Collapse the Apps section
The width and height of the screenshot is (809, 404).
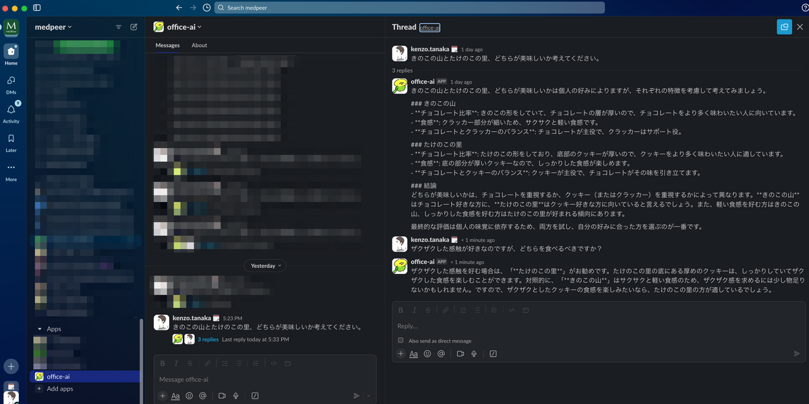tap(39, 329)
